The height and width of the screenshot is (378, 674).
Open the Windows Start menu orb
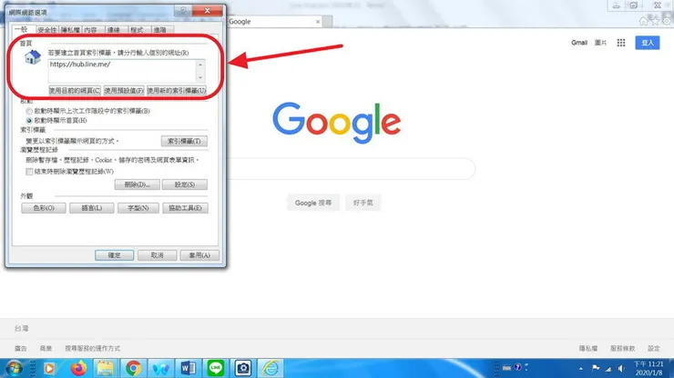point(14,368)
